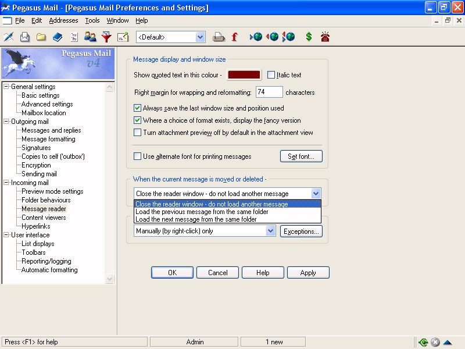The height and width of the screenshot is (349, 465).
Task: Click the green swirl status bar icon
Action: coord(423,342)
